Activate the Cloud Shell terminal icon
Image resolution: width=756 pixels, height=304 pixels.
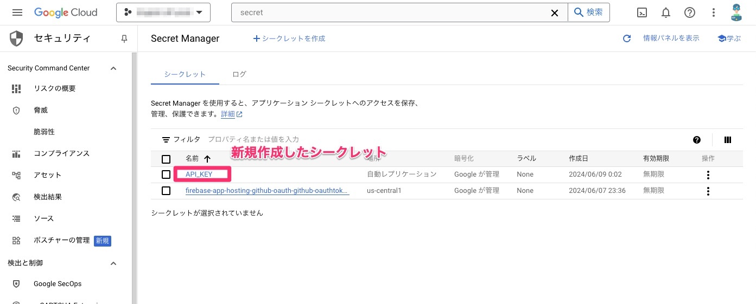642,12
